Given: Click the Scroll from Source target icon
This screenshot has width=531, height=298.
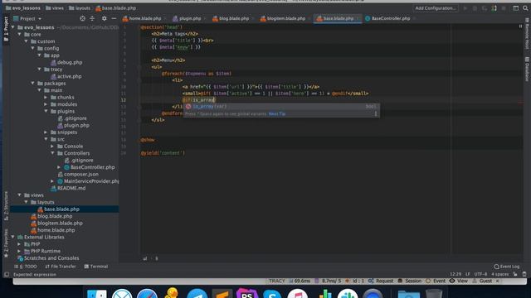Looking at the screenshot, I should (x=82, y=18).
